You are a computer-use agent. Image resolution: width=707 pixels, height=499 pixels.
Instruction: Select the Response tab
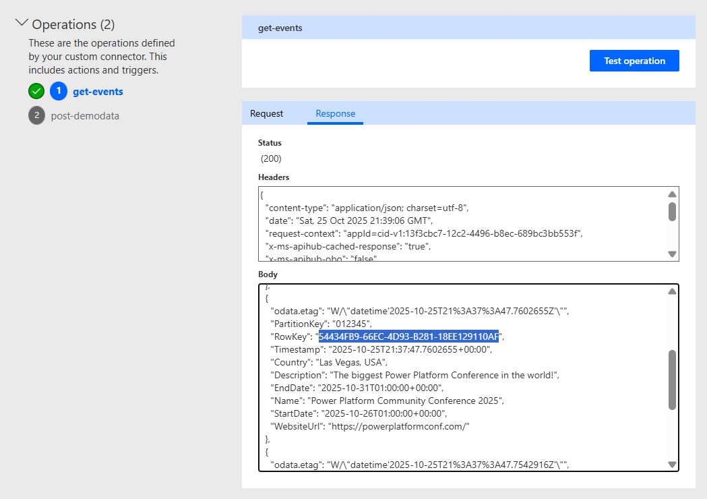pos(335,113)
